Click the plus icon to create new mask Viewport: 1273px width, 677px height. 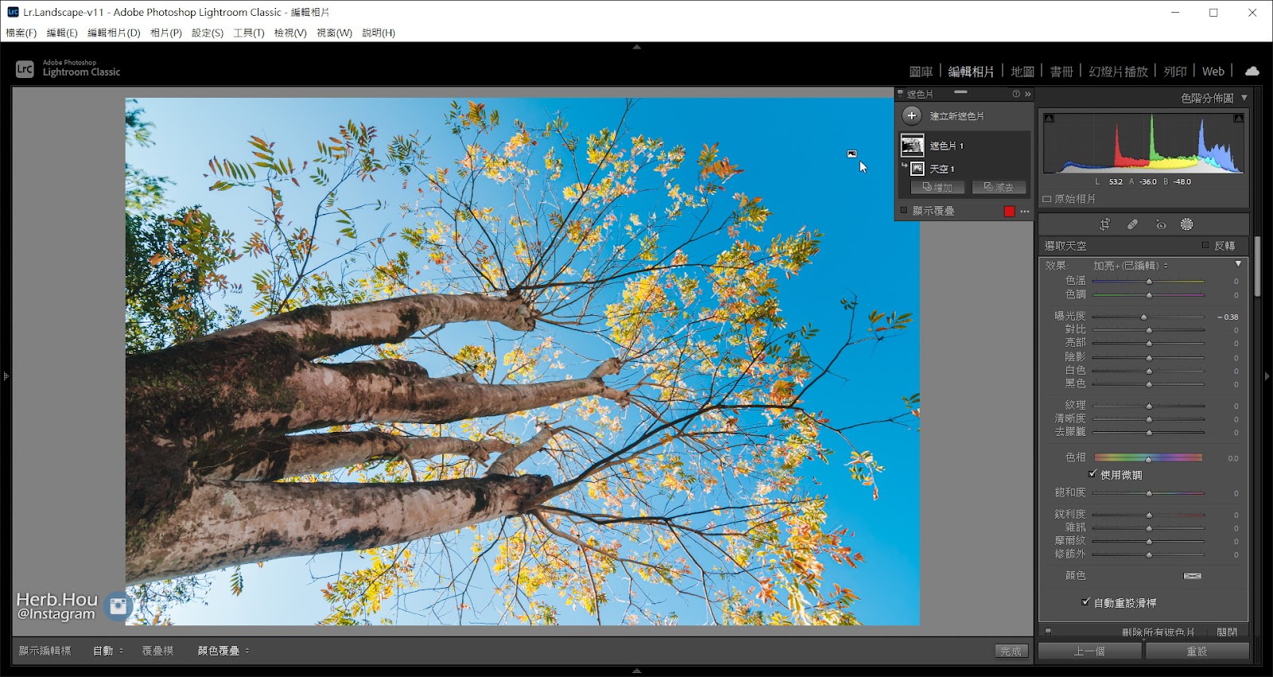pos(912,115)
